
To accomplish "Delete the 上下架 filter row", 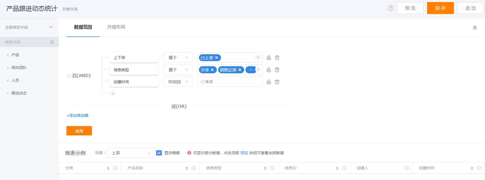I will [277, 58].
